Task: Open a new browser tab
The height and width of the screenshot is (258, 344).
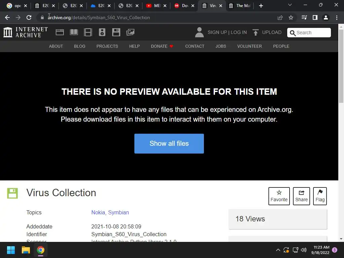Action: tap(261, 6)
